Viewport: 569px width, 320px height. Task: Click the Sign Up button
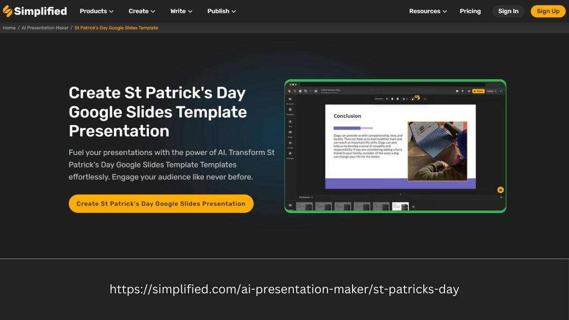point(548,11)
